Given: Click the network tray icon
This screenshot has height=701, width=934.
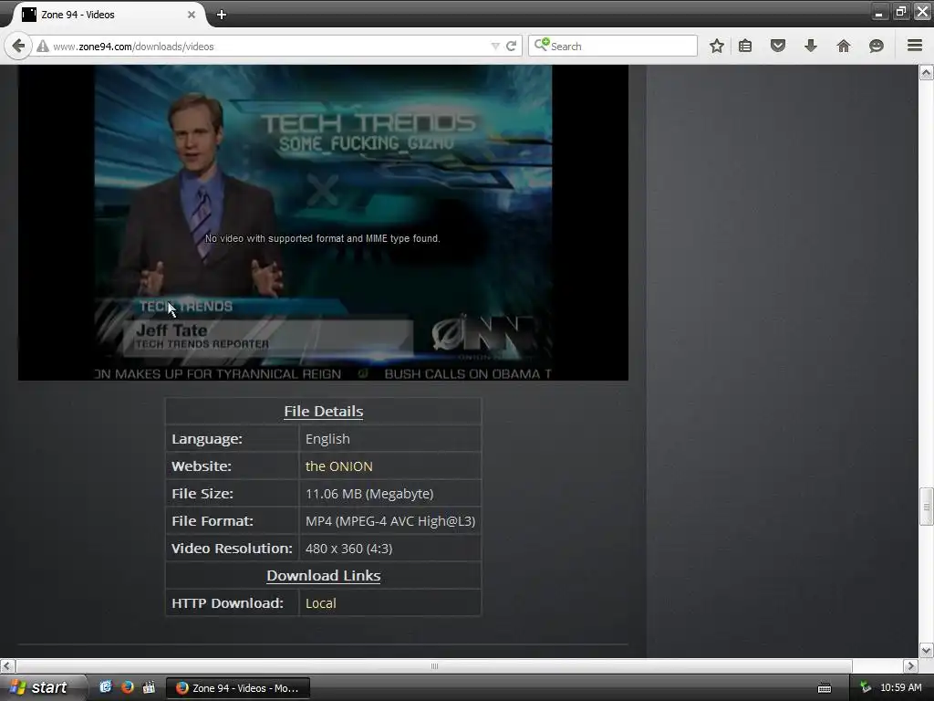Looking at the screenshot, I should click(866, 687).
